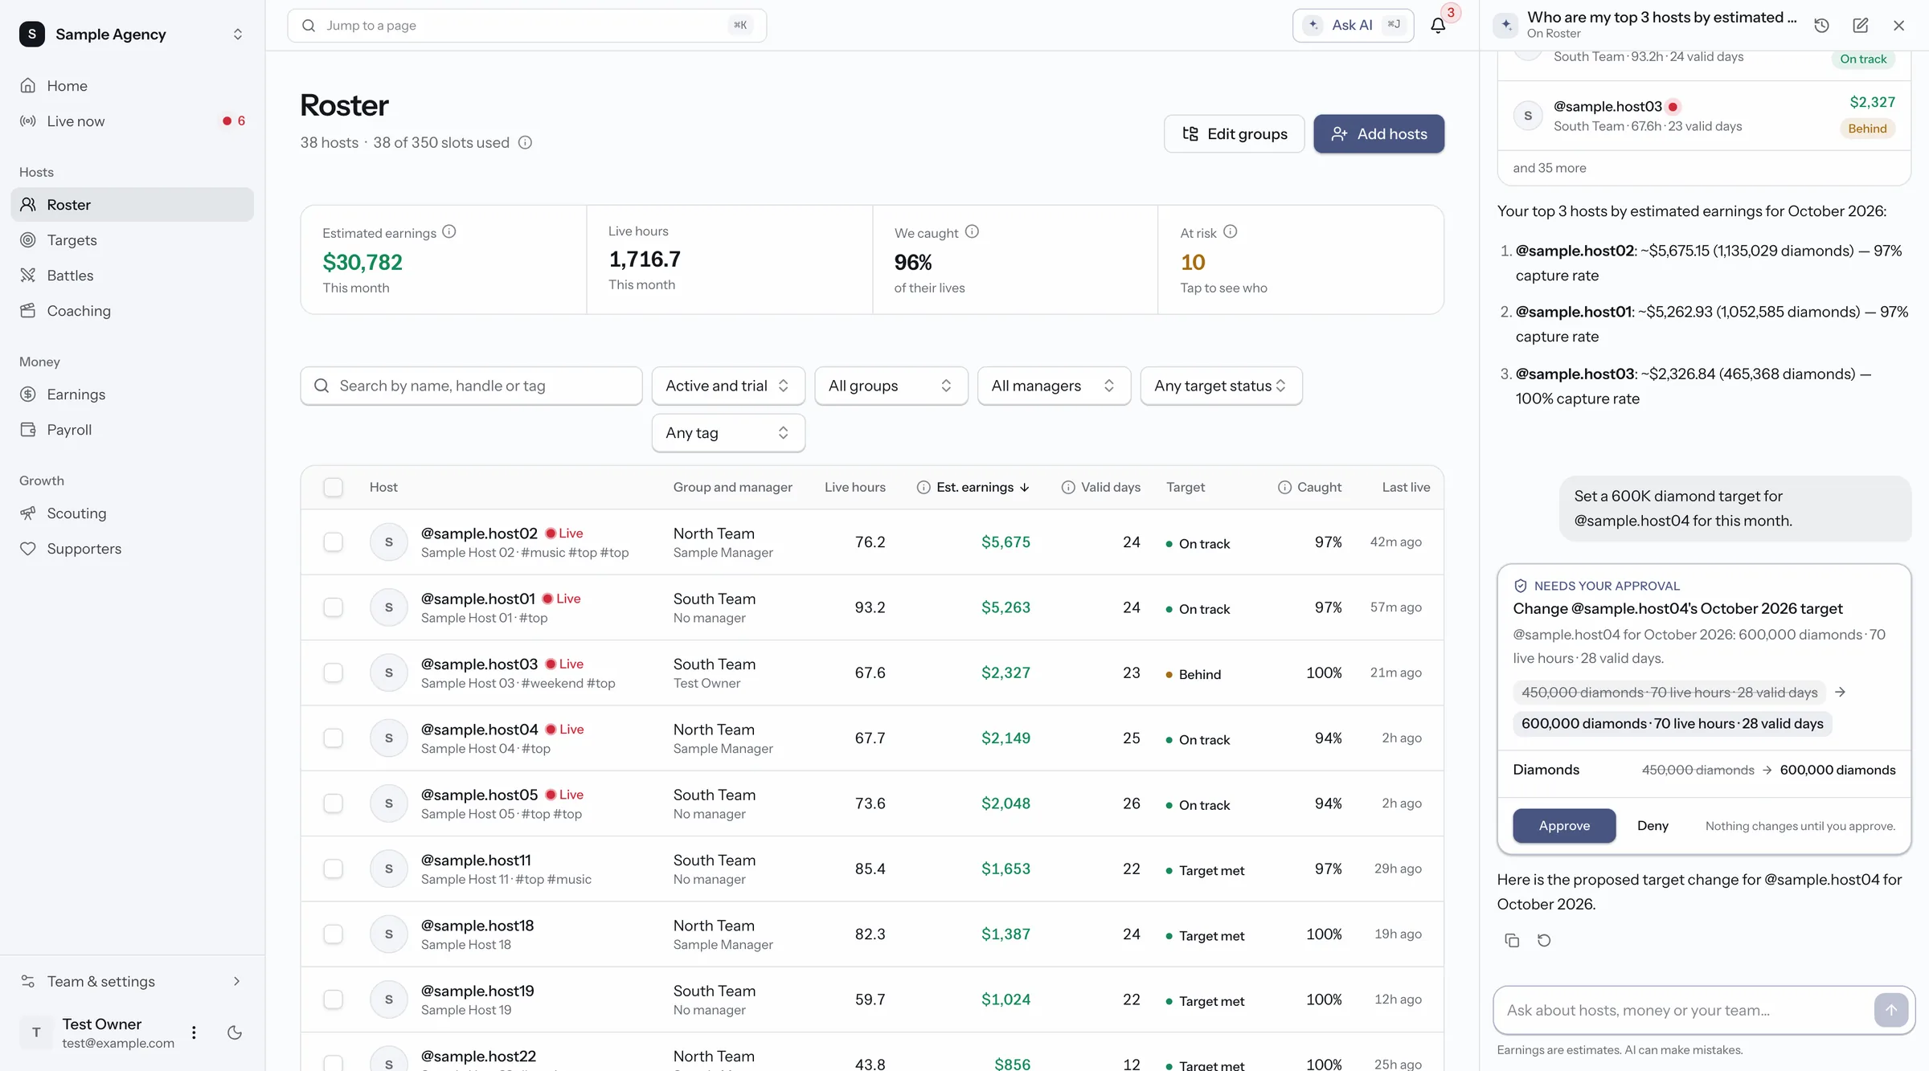
Task: Open Payroll page
Action: [132, 430]
